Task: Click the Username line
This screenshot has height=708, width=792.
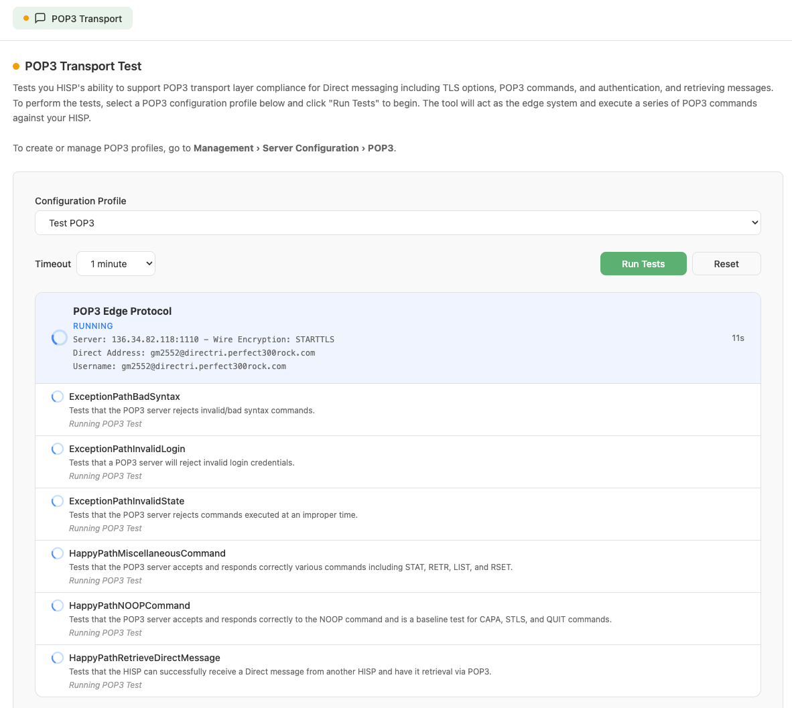Action: pos(180,366)
